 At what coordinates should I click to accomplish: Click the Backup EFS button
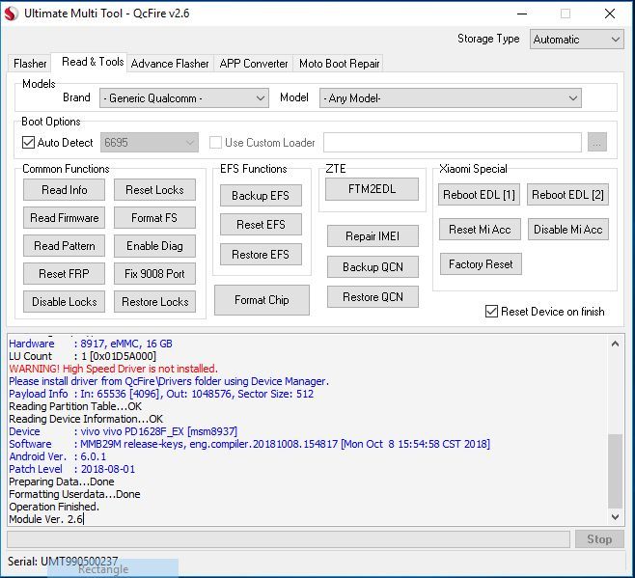click(x=261, y=196)
